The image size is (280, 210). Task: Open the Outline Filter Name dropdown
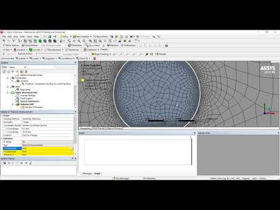click(17, 67)
